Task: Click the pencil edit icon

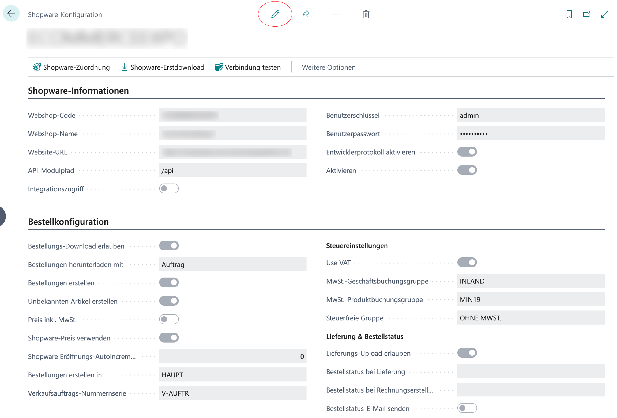Action: (x=275, y=14)
